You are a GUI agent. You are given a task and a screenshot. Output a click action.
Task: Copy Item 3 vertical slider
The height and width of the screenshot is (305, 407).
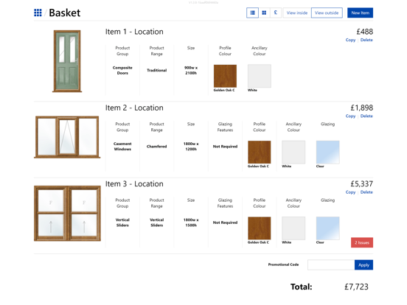(x=350, y=192)
